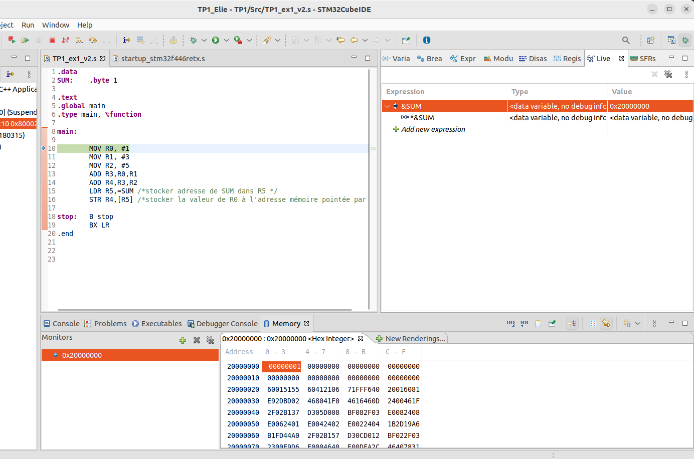Click the Disconnect icon in the debug toolbar
Screen dimensions: 694x459
point(65,40)
